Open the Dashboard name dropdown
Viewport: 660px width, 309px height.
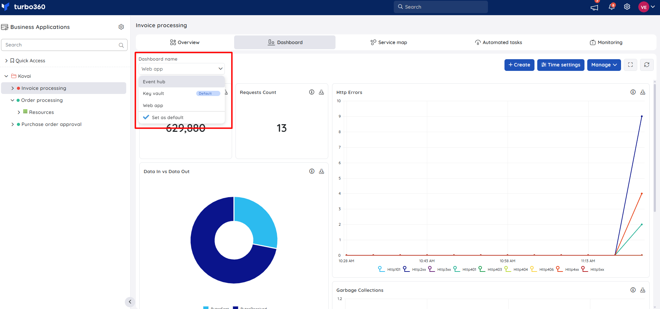click(x=182, y=69)
